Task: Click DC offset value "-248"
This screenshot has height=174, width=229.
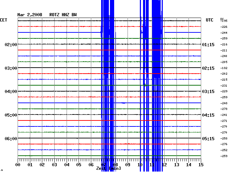Action: click(x=224, y=103)
